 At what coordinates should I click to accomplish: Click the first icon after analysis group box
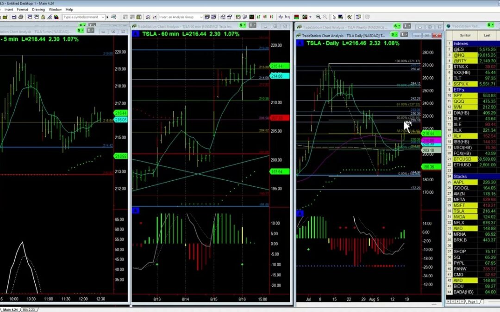point(207,17)
